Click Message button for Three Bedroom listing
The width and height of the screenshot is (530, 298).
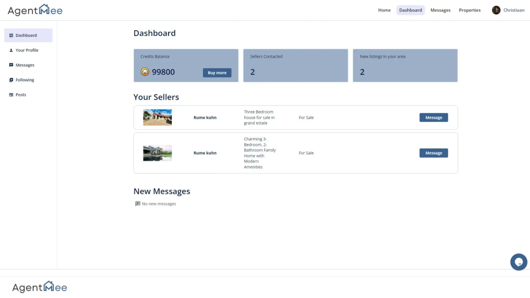[x=434, y=117]
